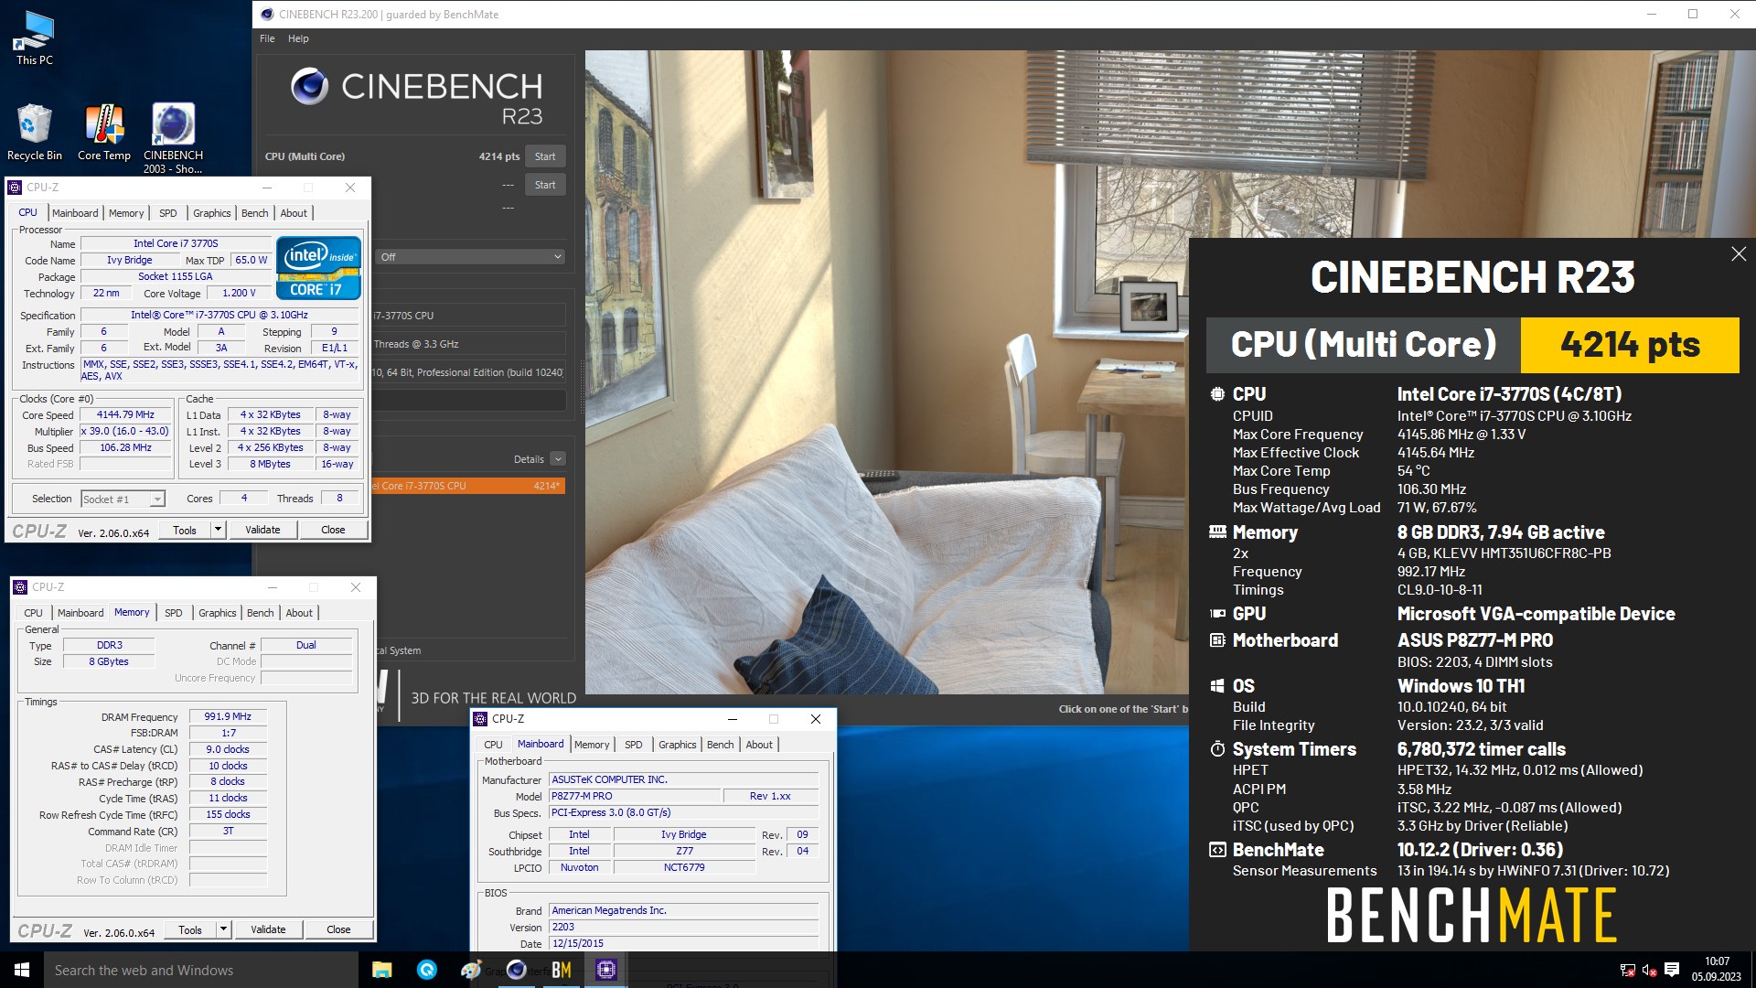Click Validate in top CPU-Z window

(262, 530)
